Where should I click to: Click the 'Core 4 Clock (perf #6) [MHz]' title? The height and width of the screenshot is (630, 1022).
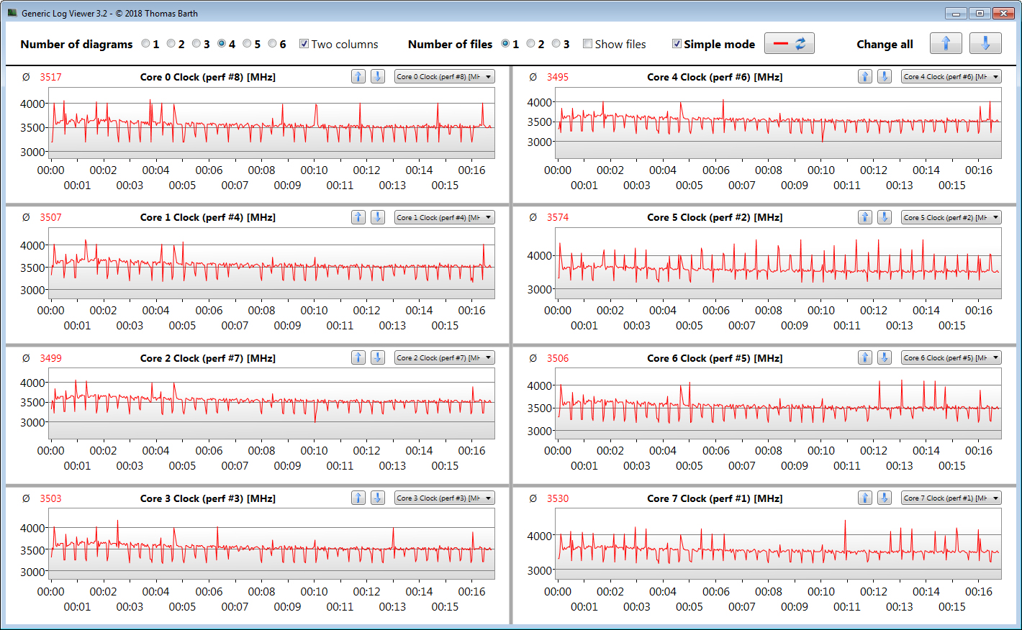(715, 77)
